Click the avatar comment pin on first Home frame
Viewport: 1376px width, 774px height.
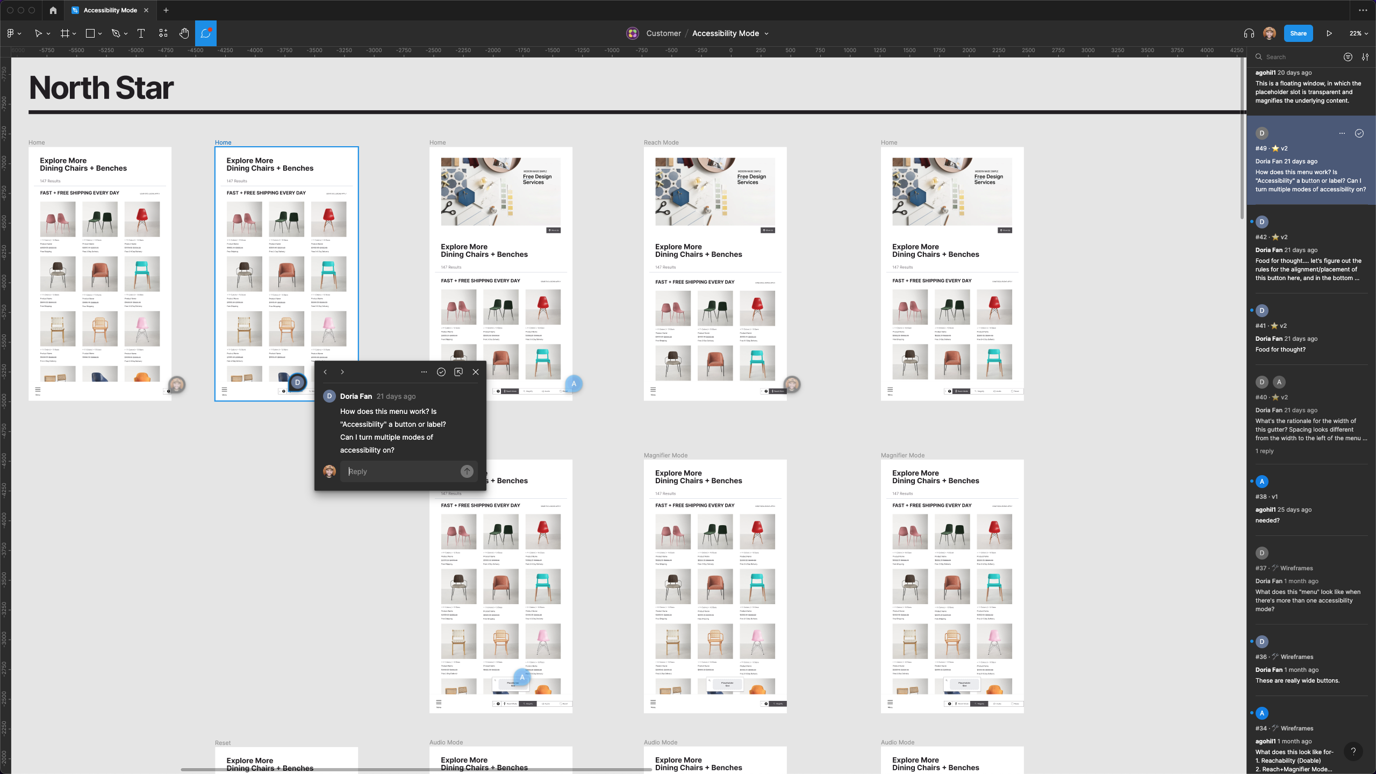click(x=177, y=384)
